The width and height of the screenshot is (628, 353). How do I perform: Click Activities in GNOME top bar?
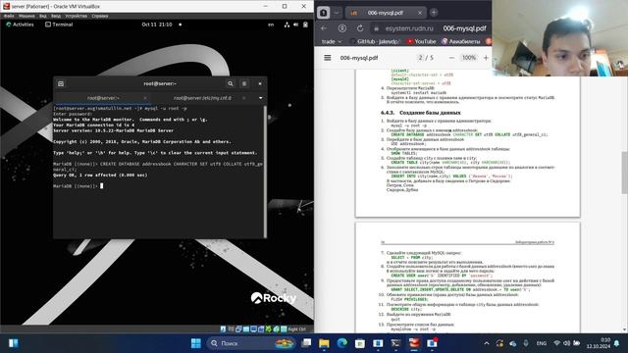tap(20, 25)
